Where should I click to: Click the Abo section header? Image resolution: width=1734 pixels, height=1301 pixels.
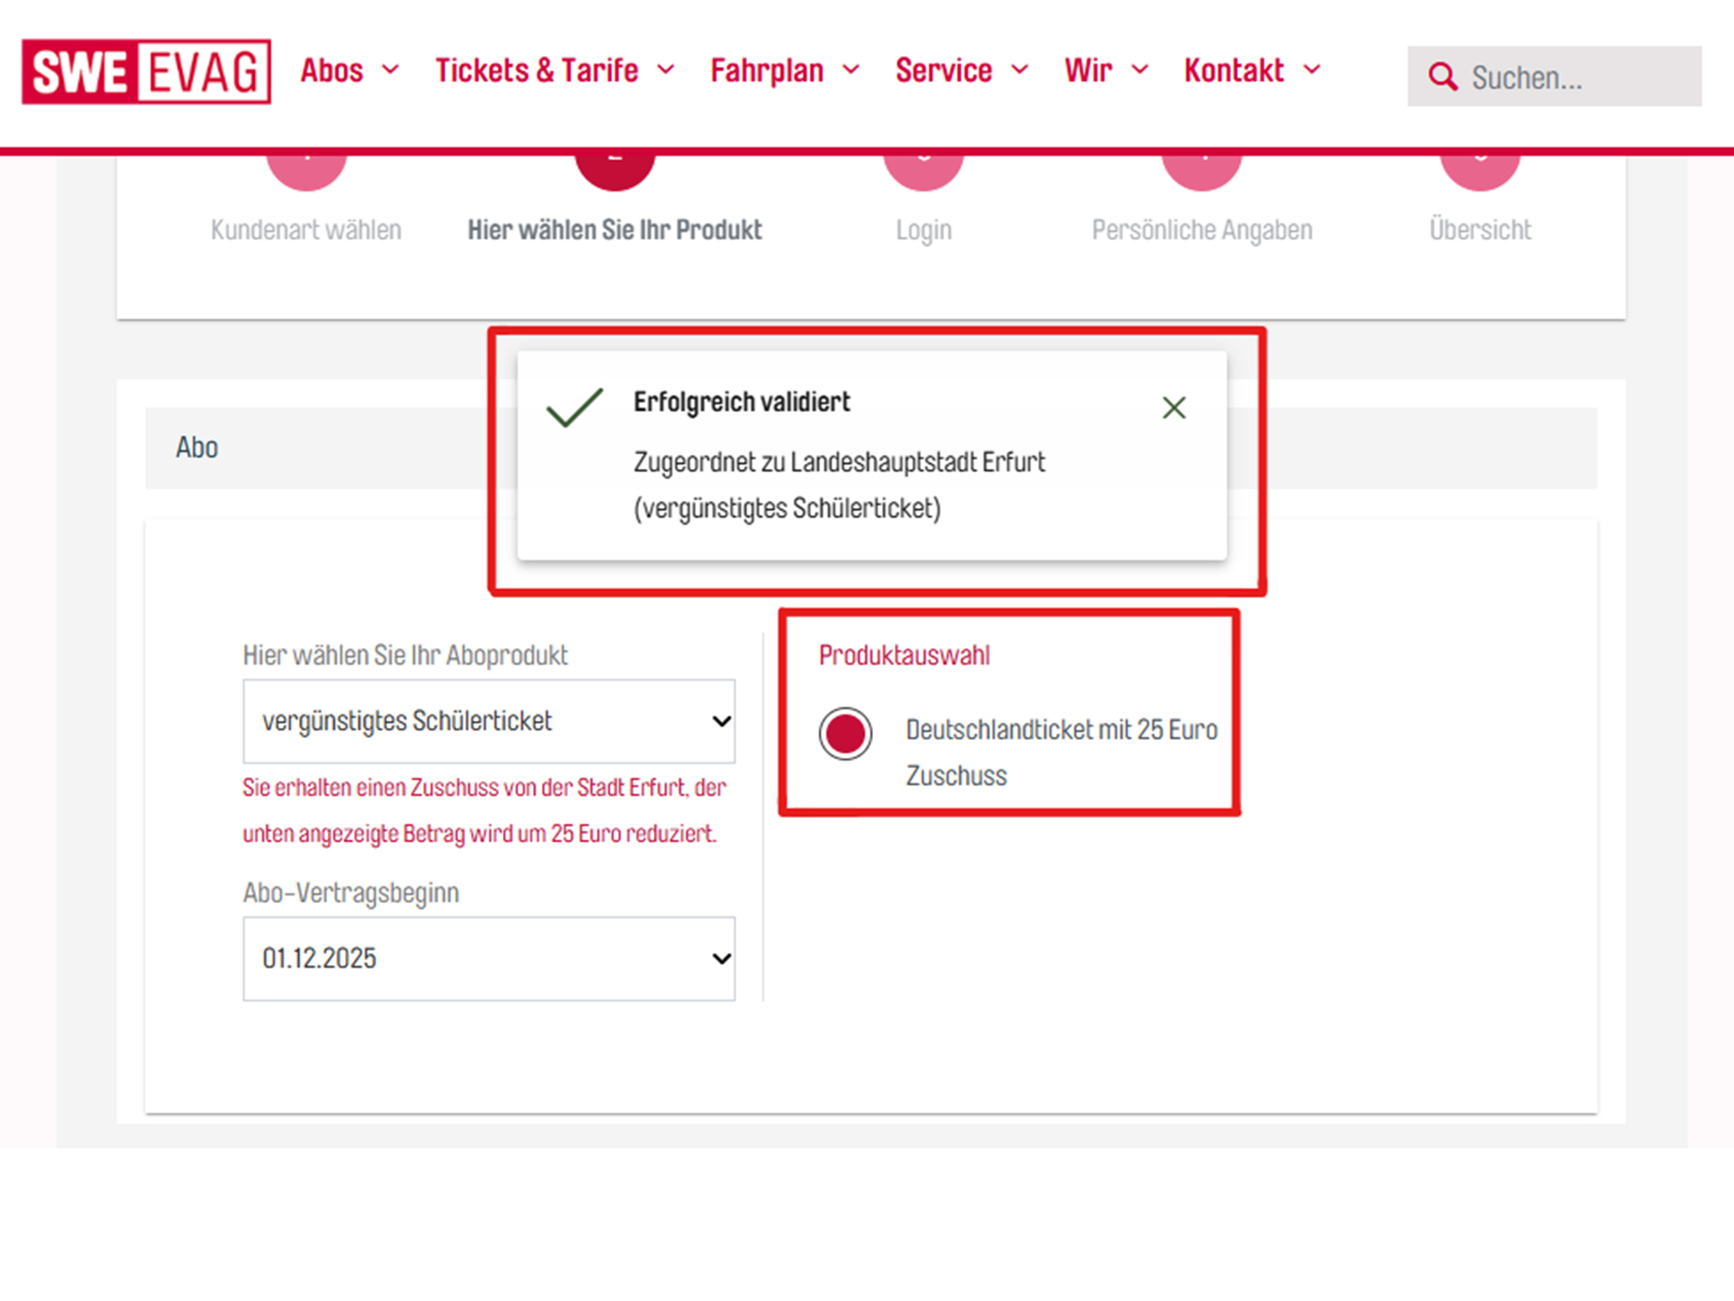click(x=197, y=448)
